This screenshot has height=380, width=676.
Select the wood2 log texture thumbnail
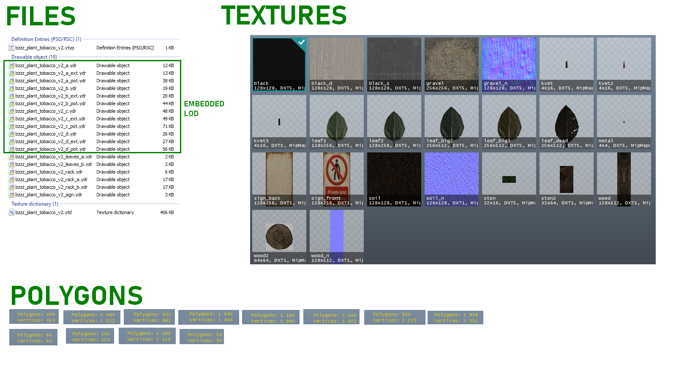tap(279, 237)
